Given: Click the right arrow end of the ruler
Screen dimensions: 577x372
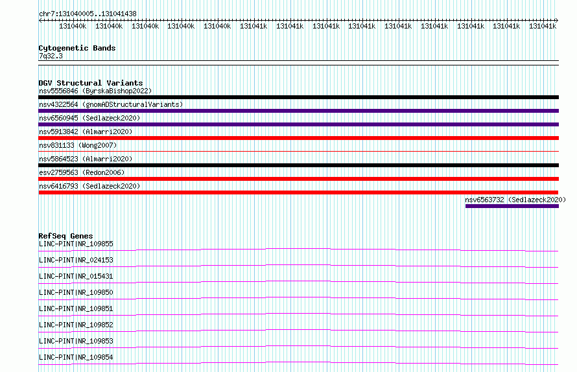Looking at the screenshot, I should 557,21.
